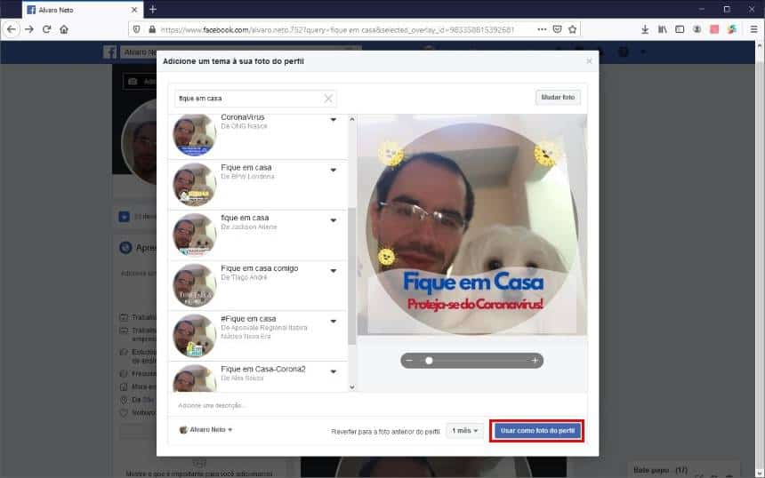Viewport: 765px width, 478px height.
Task: Expand options for the CoronaVirus frame
Action: pos(334,119)
